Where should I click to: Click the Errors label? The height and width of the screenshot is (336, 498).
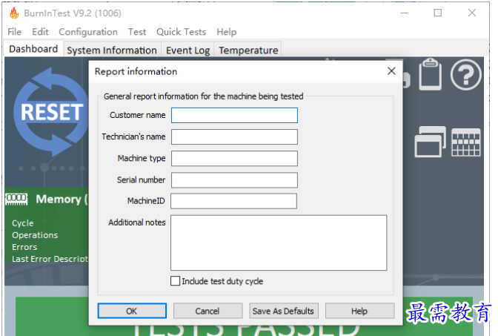pyautogui.click(x=24, y=247)
